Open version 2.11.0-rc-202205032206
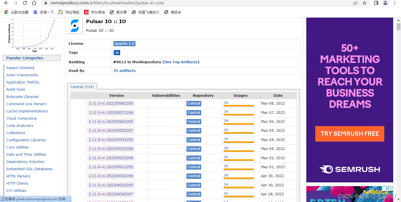 pyautogui.click(x=111, y=149)
